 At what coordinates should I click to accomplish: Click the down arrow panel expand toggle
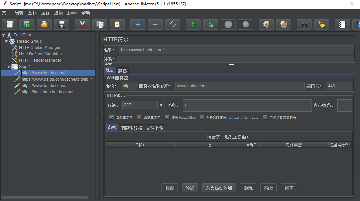(110, 64)
